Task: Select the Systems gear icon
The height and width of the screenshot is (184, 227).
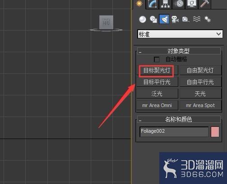Action: [208, 19]
